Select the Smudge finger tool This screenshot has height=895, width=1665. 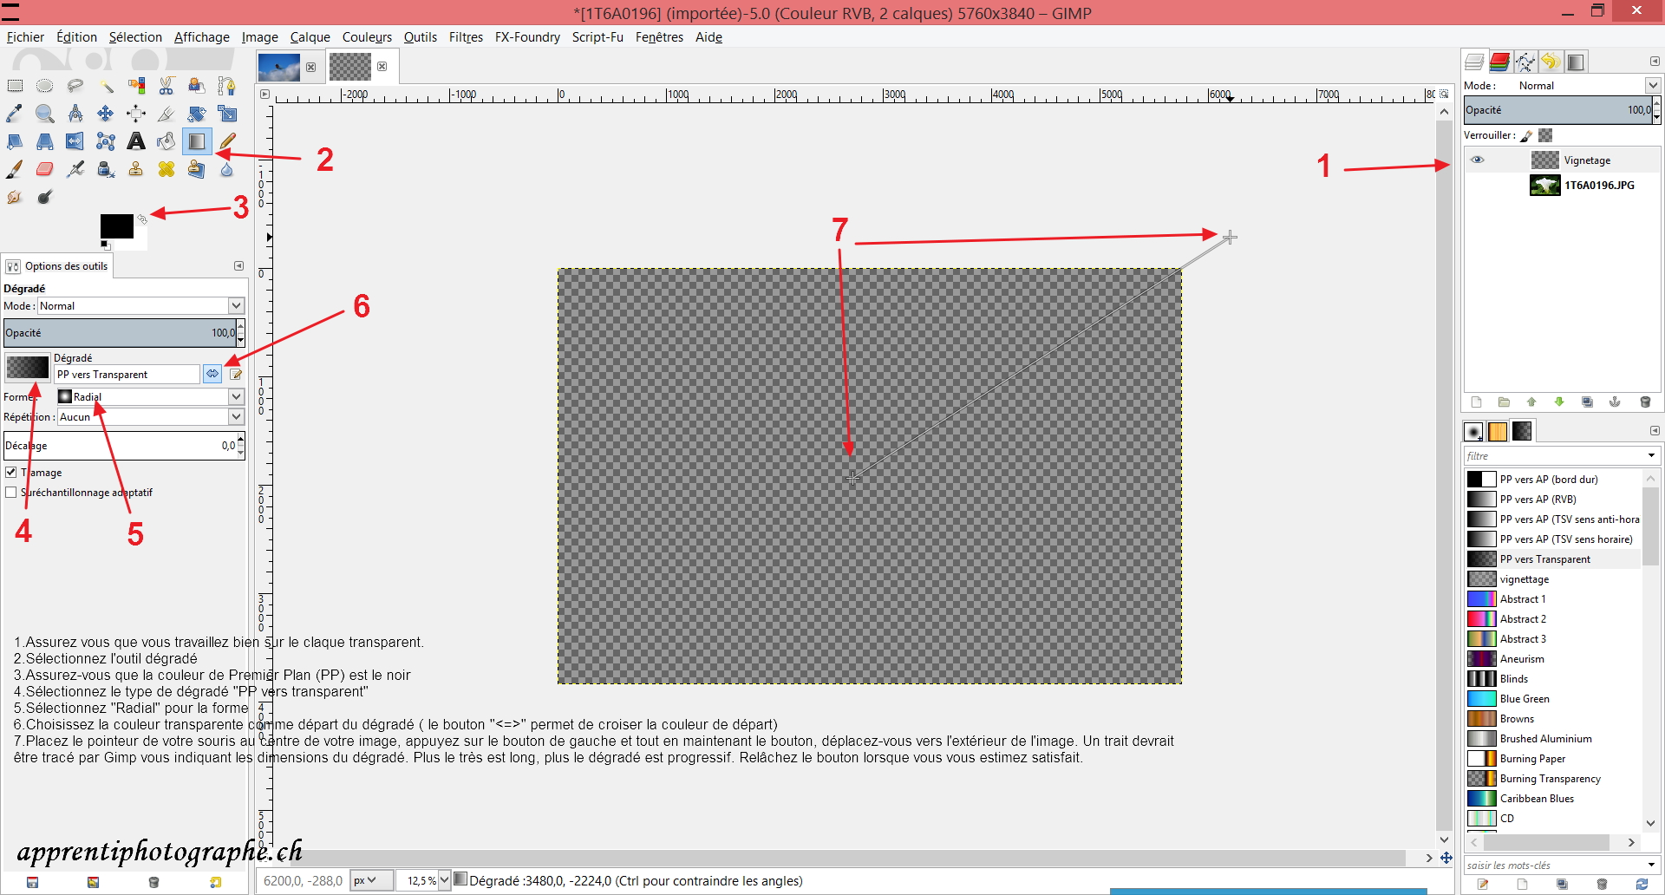tap(15, 197)
